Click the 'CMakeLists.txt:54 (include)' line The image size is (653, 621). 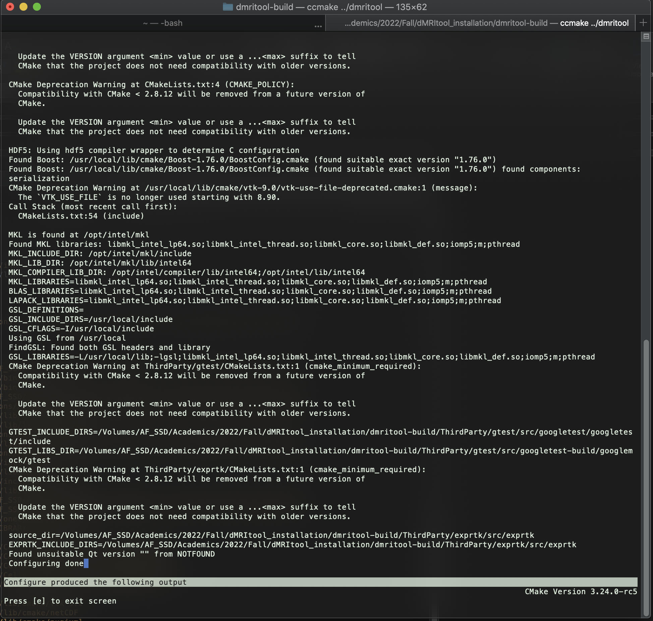pos(81,216)
